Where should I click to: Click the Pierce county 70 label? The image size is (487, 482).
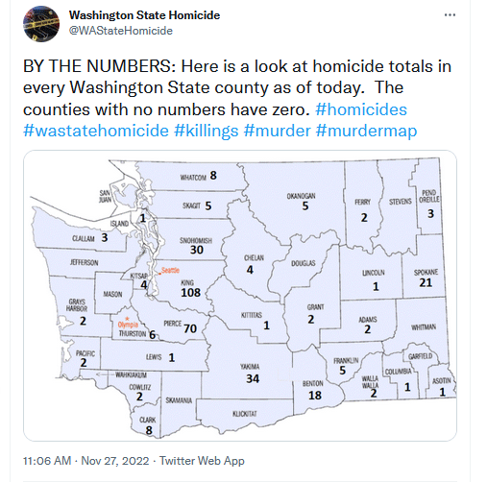click(x=190, y=328)
